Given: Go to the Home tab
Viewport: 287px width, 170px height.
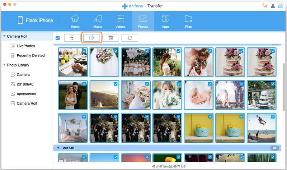Looking at the screenshot, I should tap(75, 21).
